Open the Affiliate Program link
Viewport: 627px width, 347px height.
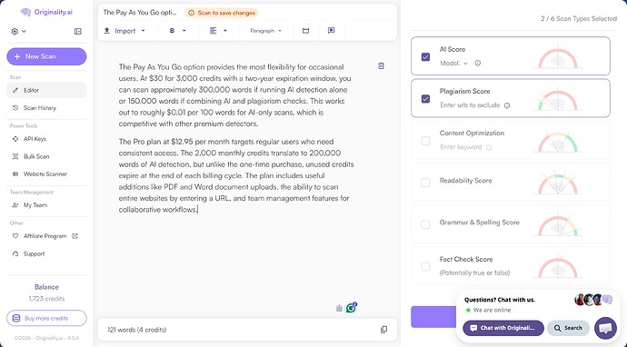46,236
